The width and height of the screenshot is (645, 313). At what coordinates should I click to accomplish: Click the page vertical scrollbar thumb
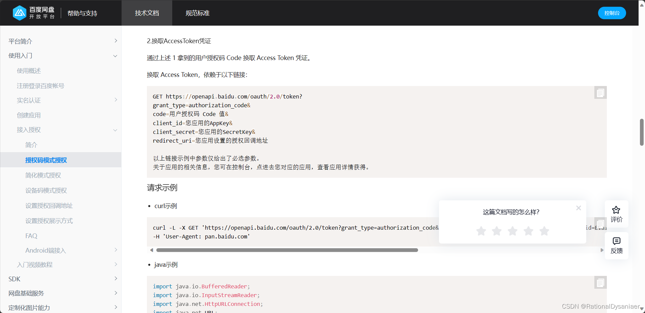[642, 132]
